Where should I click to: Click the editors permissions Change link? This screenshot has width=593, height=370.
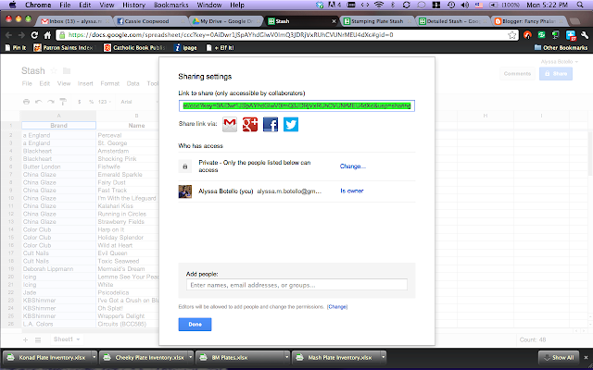(337, 307)
